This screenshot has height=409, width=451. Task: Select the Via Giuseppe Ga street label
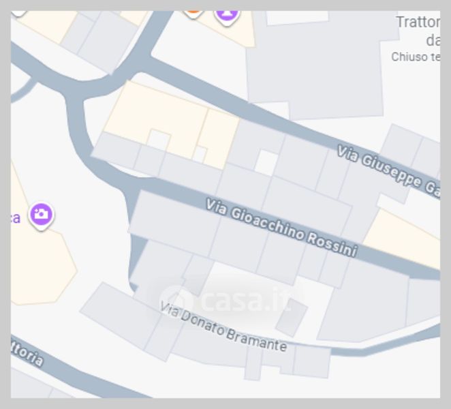pyautogui.click(x=388, y=171)
